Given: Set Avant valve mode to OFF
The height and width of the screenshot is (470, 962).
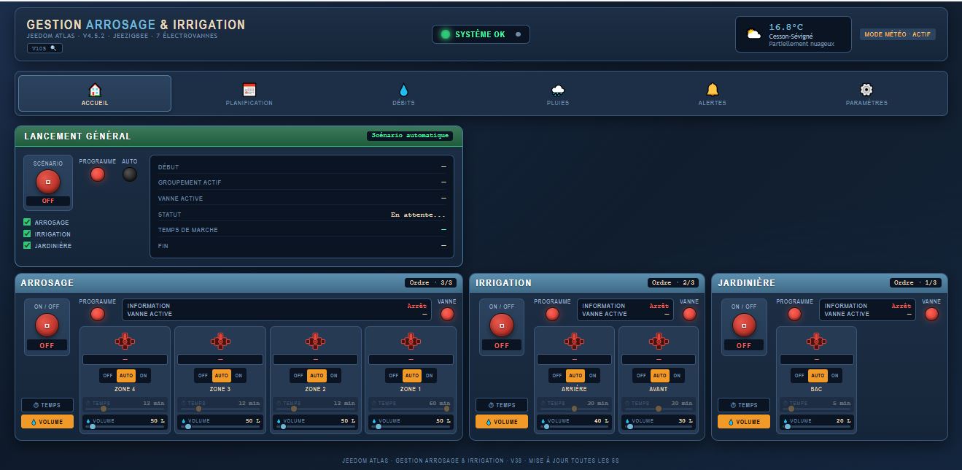Looking at the screenshot, I should 641,376.
